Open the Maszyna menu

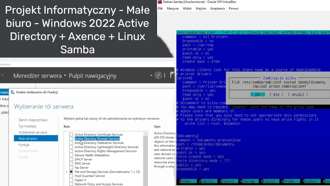click(173, 9)
